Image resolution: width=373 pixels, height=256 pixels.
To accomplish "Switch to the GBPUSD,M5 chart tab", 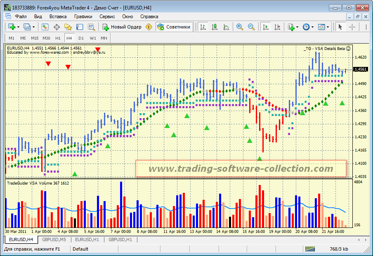I will [x=54, y=239].
